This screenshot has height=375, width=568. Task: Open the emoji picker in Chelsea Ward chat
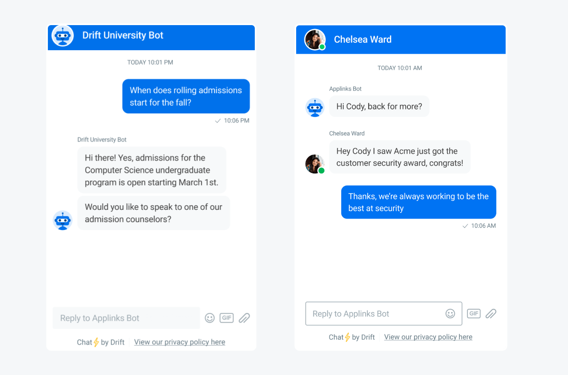pos(450,313)
